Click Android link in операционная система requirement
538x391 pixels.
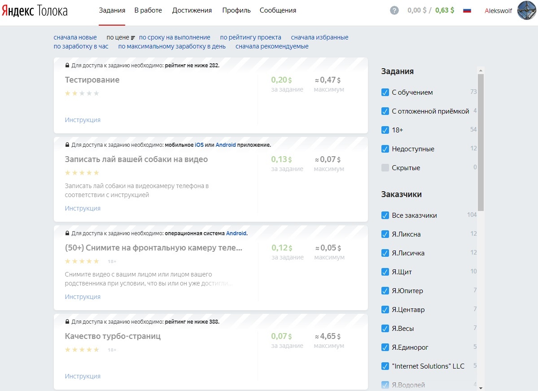(x=236, y=233)
